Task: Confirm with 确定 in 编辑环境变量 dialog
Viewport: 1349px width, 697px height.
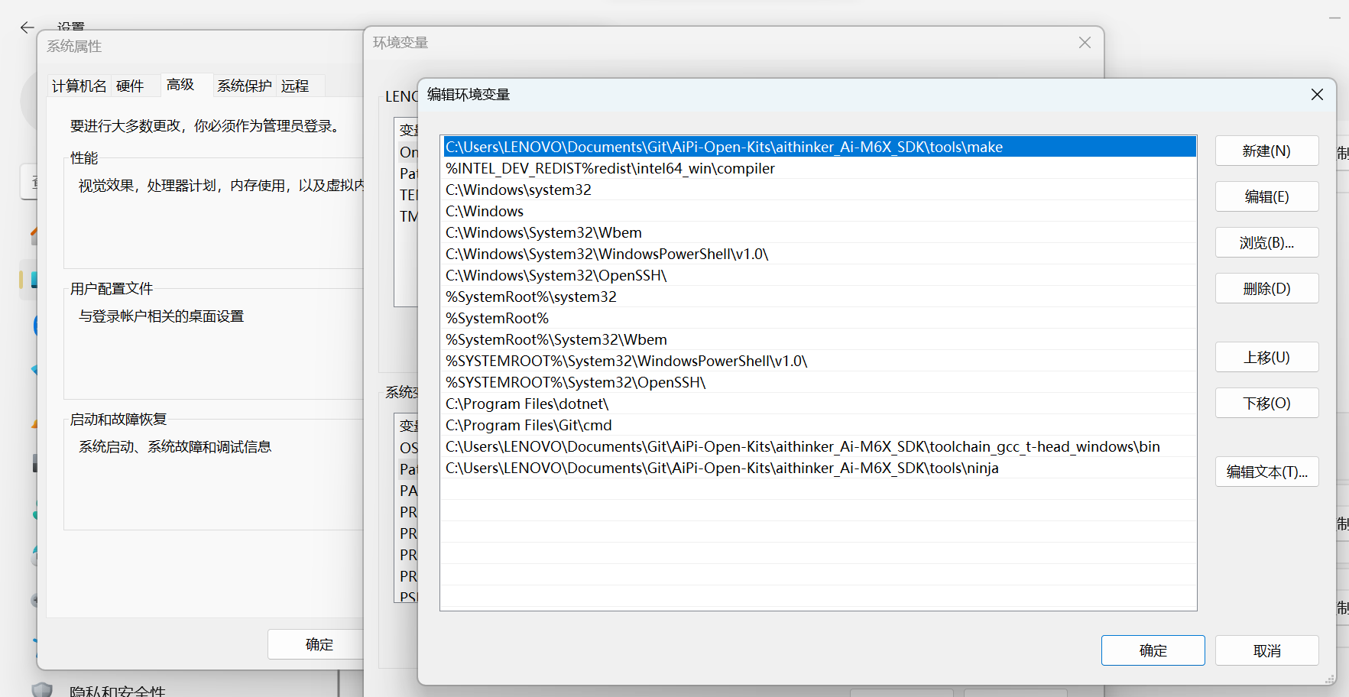Action: pyautogui.click(x=1153, y=650)
